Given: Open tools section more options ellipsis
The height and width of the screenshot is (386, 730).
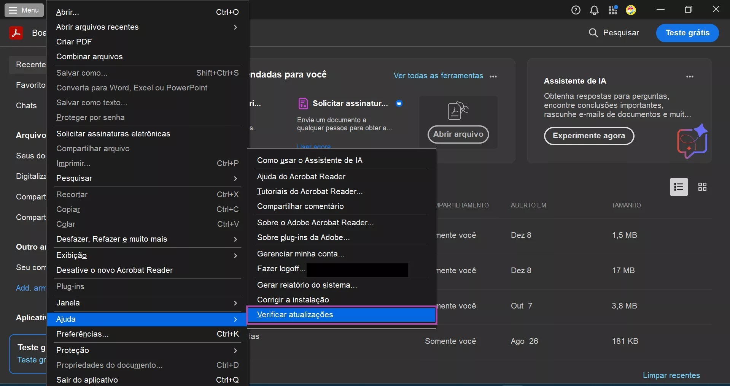Looking at the screenshot, I should (493, 77).
